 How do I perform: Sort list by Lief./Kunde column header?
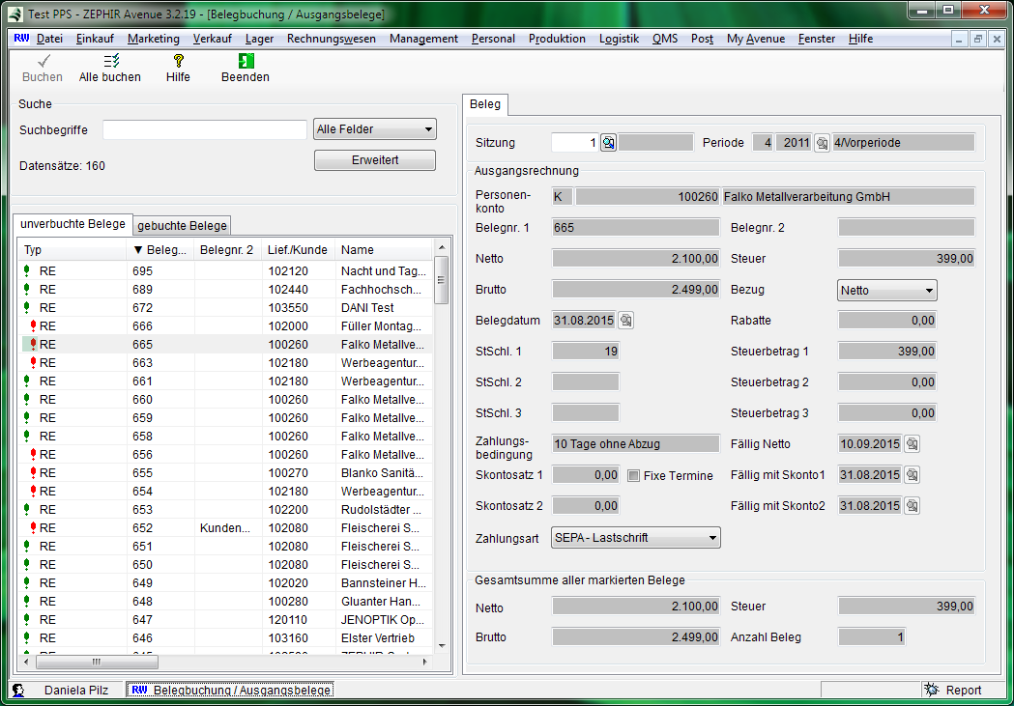[x=298, y=250]
